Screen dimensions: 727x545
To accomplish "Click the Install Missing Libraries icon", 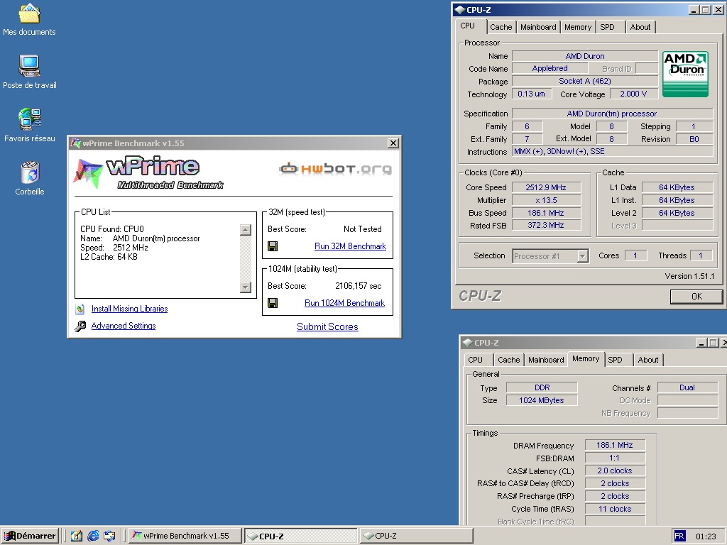I will 80,309.
